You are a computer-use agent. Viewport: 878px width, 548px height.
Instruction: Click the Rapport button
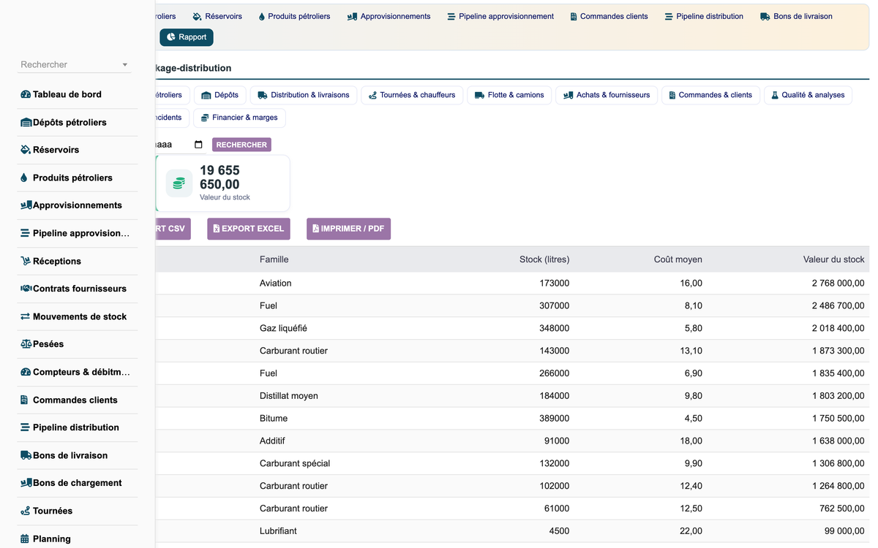tap(187, 37)
